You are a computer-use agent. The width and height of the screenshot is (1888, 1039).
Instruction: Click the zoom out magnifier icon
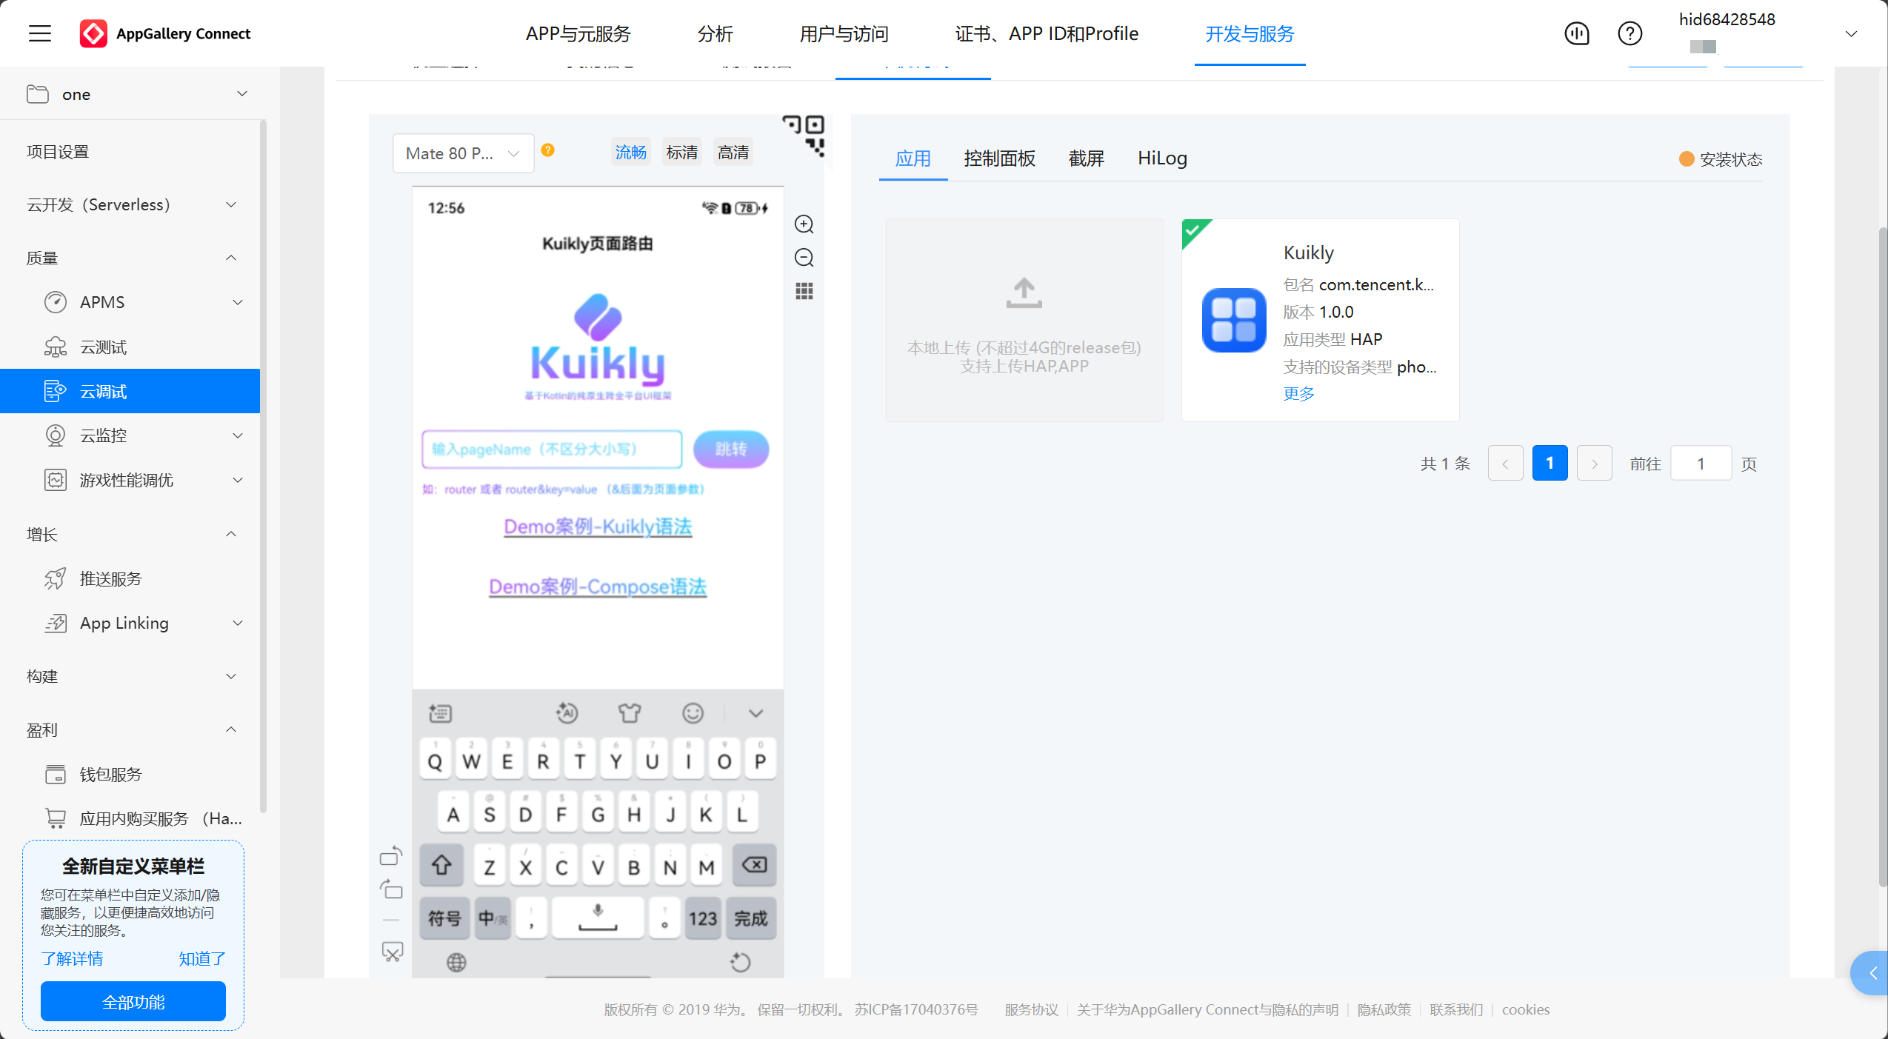click(804, 258)
